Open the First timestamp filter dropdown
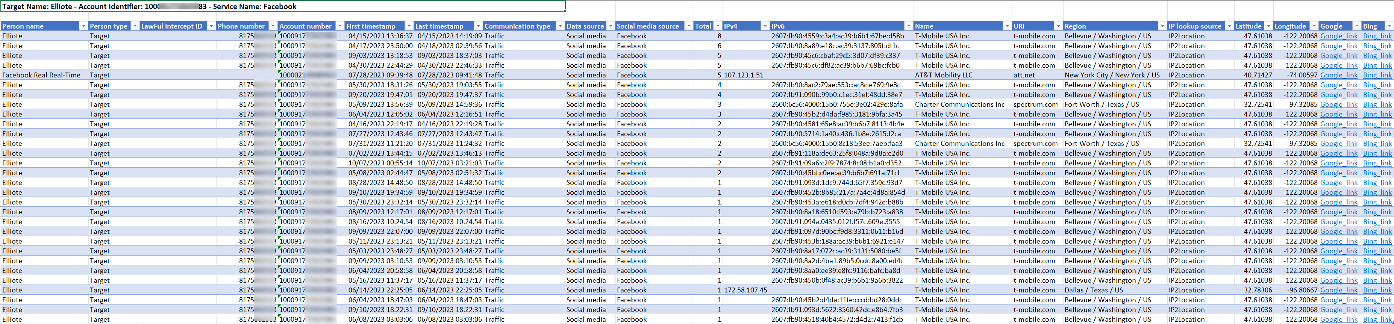1394x324 pixels. click(409, 26)
